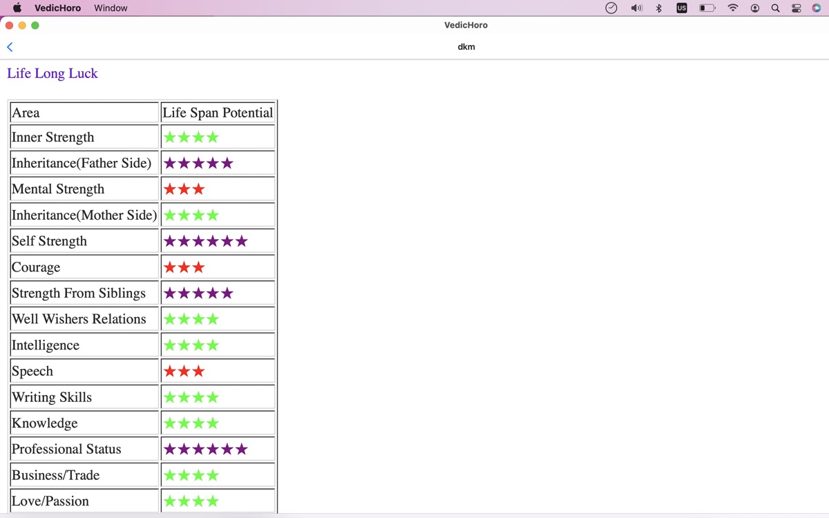The width and height of the screenshot is (829, 518).
Task: Open the volume control in menu bar
Action: pyautogui.click(x=636, y=8)
